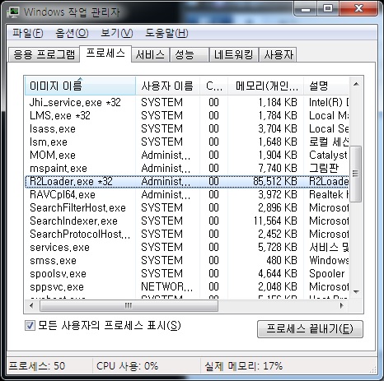Screen dimensions: 384x381
Task: Click the vertical scrollbar down arrow
Action: tap(356, 291)
